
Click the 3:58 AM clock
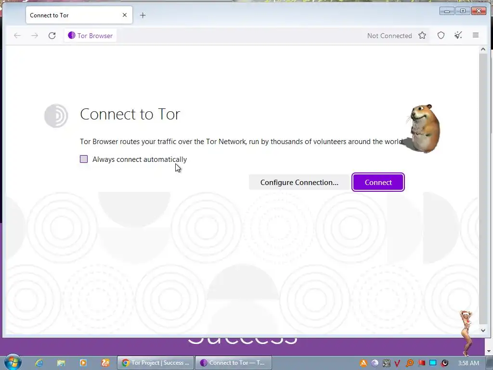(468, 363)
